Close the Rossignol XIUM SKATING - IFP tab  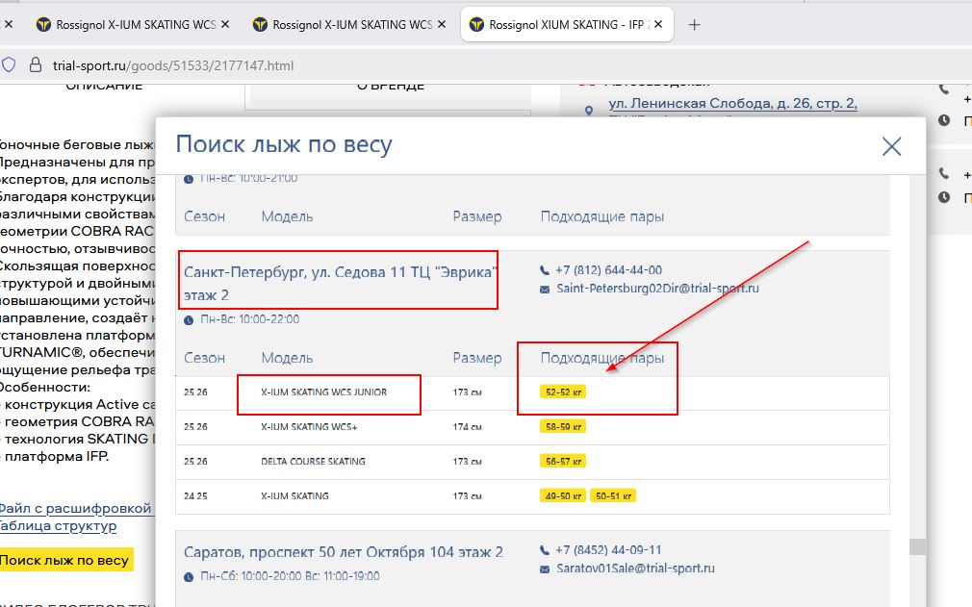[658, 24]
